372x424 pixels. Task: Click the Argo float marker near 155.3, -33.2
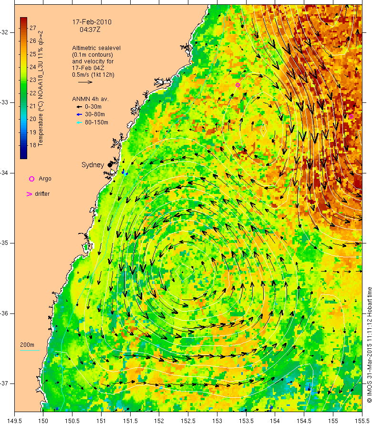click(351, 117)
